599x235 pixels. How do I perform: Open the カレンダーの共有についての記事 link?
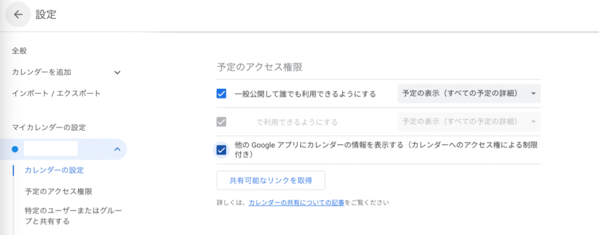click(296, 203)
